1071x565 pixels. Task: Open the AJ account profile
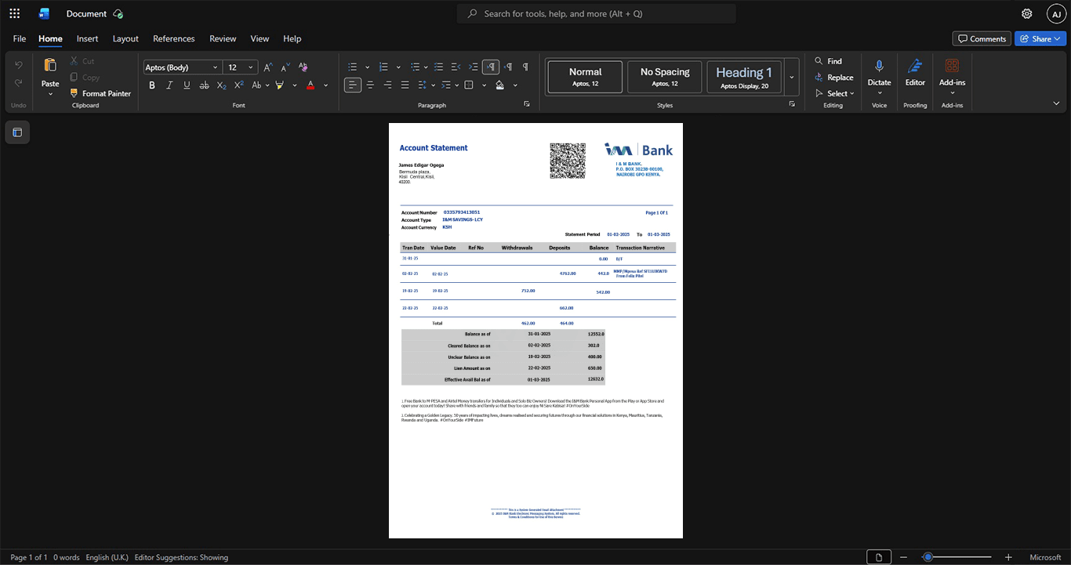[1056, 13]
